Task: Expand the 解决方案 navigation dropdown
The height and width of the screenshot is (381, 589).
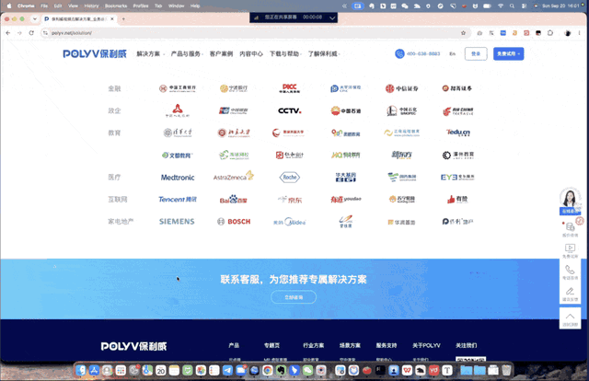Action: (150, 53)
